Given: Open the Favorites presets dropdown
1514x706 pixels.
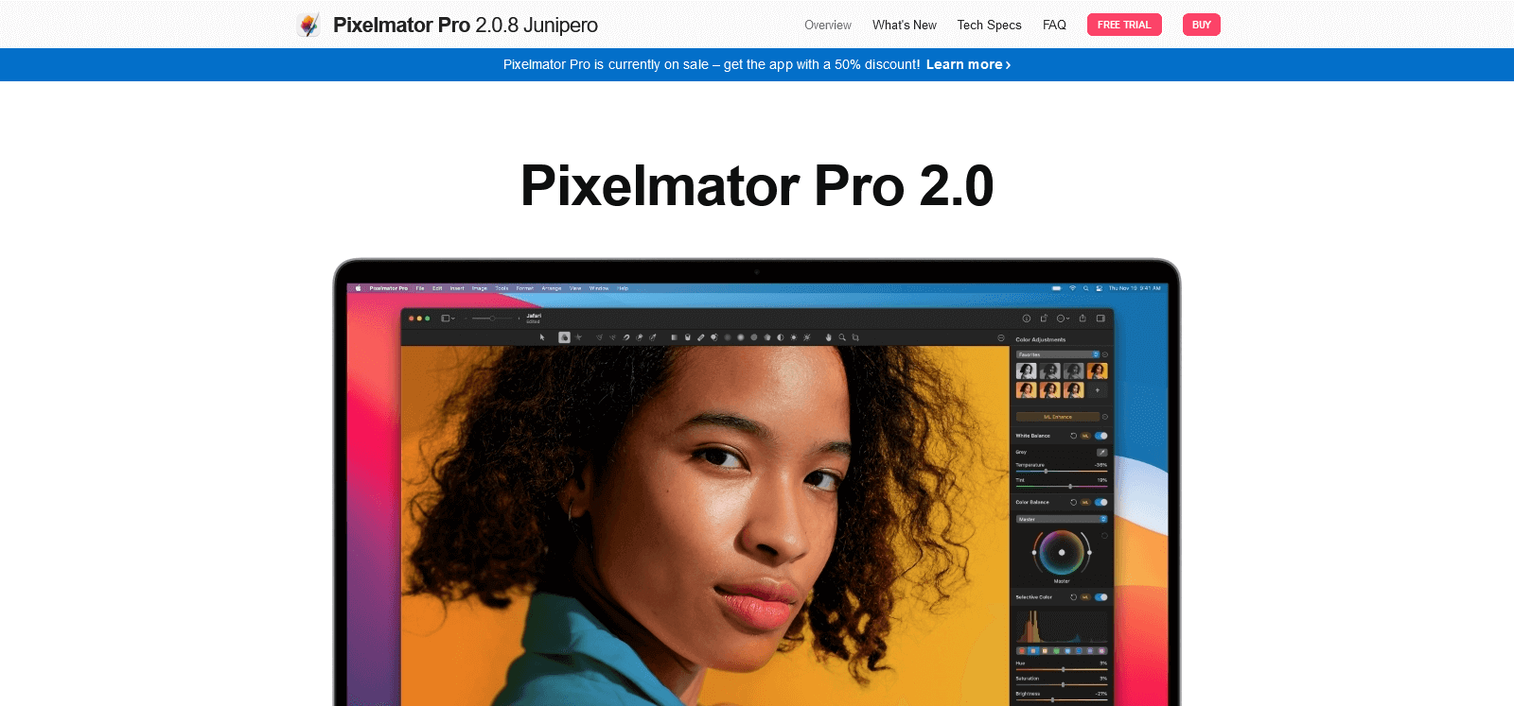Looking at the screenshot, I should tap(1058, 354).
